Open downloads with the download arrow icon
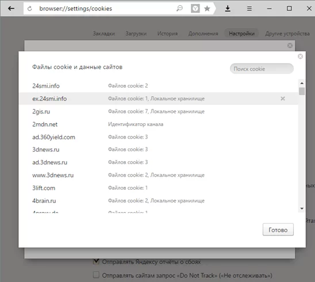The height and width of the screenshot is (282, 315). point(228,9)
